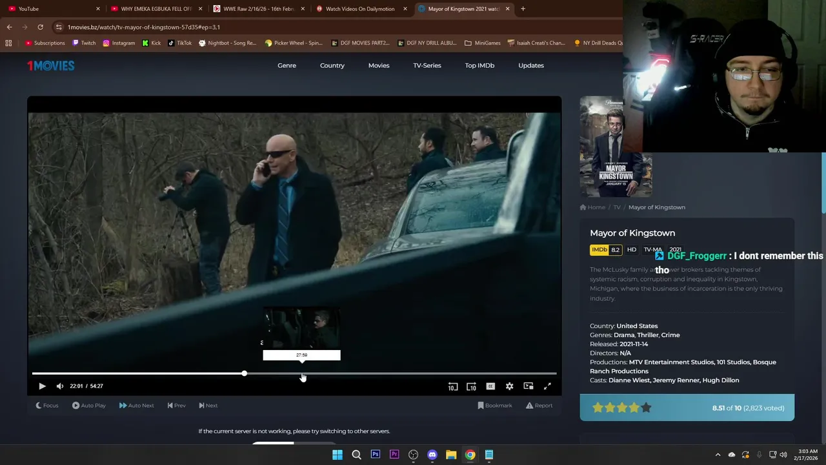The height and width of the screenshot is (465, 826).
Task: Toggle closed captions CC button
Action: 490,386
